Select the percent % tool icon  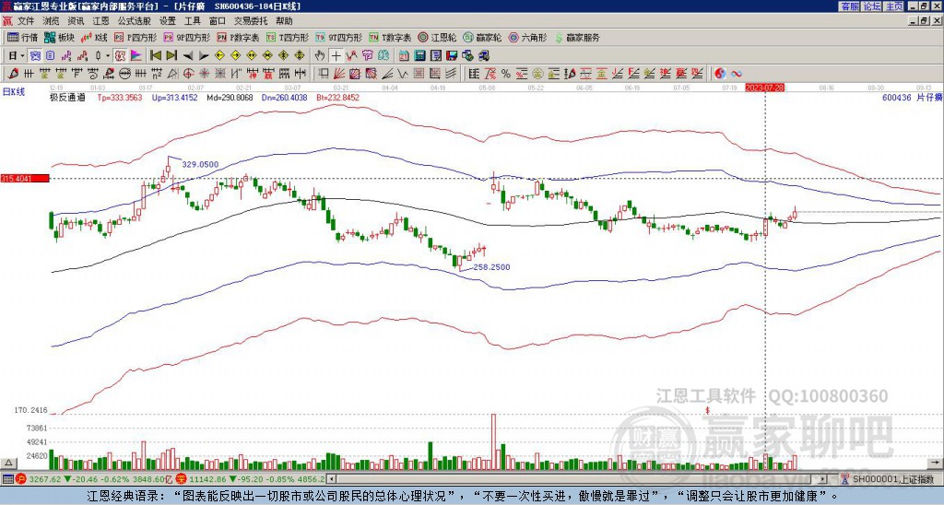(x=506, y=74)
